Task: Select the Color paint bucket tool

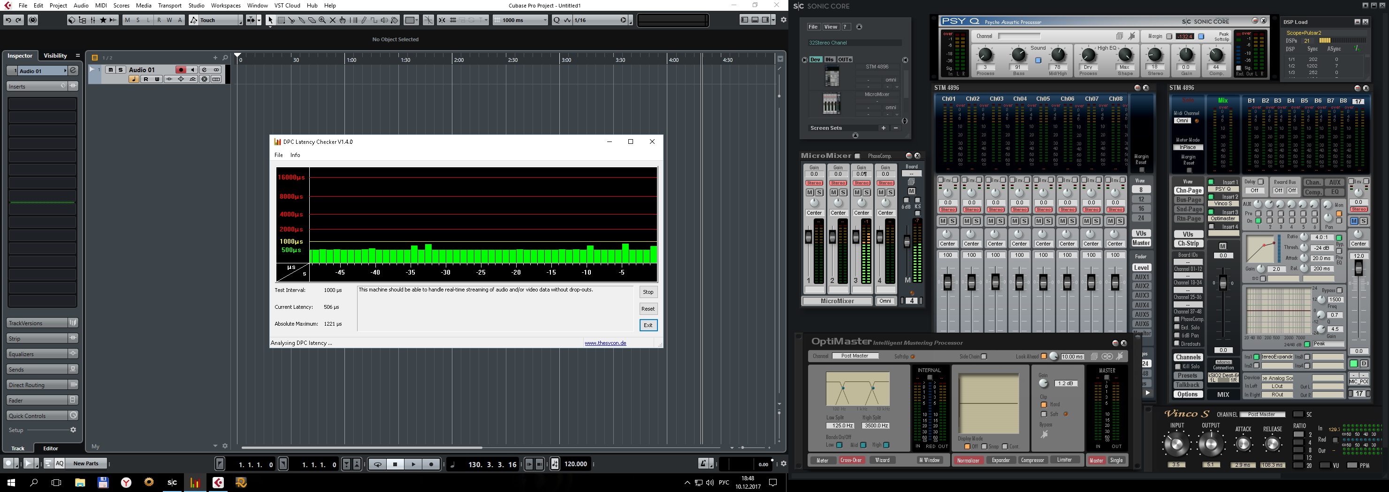Action: click(x=395, y=21)
